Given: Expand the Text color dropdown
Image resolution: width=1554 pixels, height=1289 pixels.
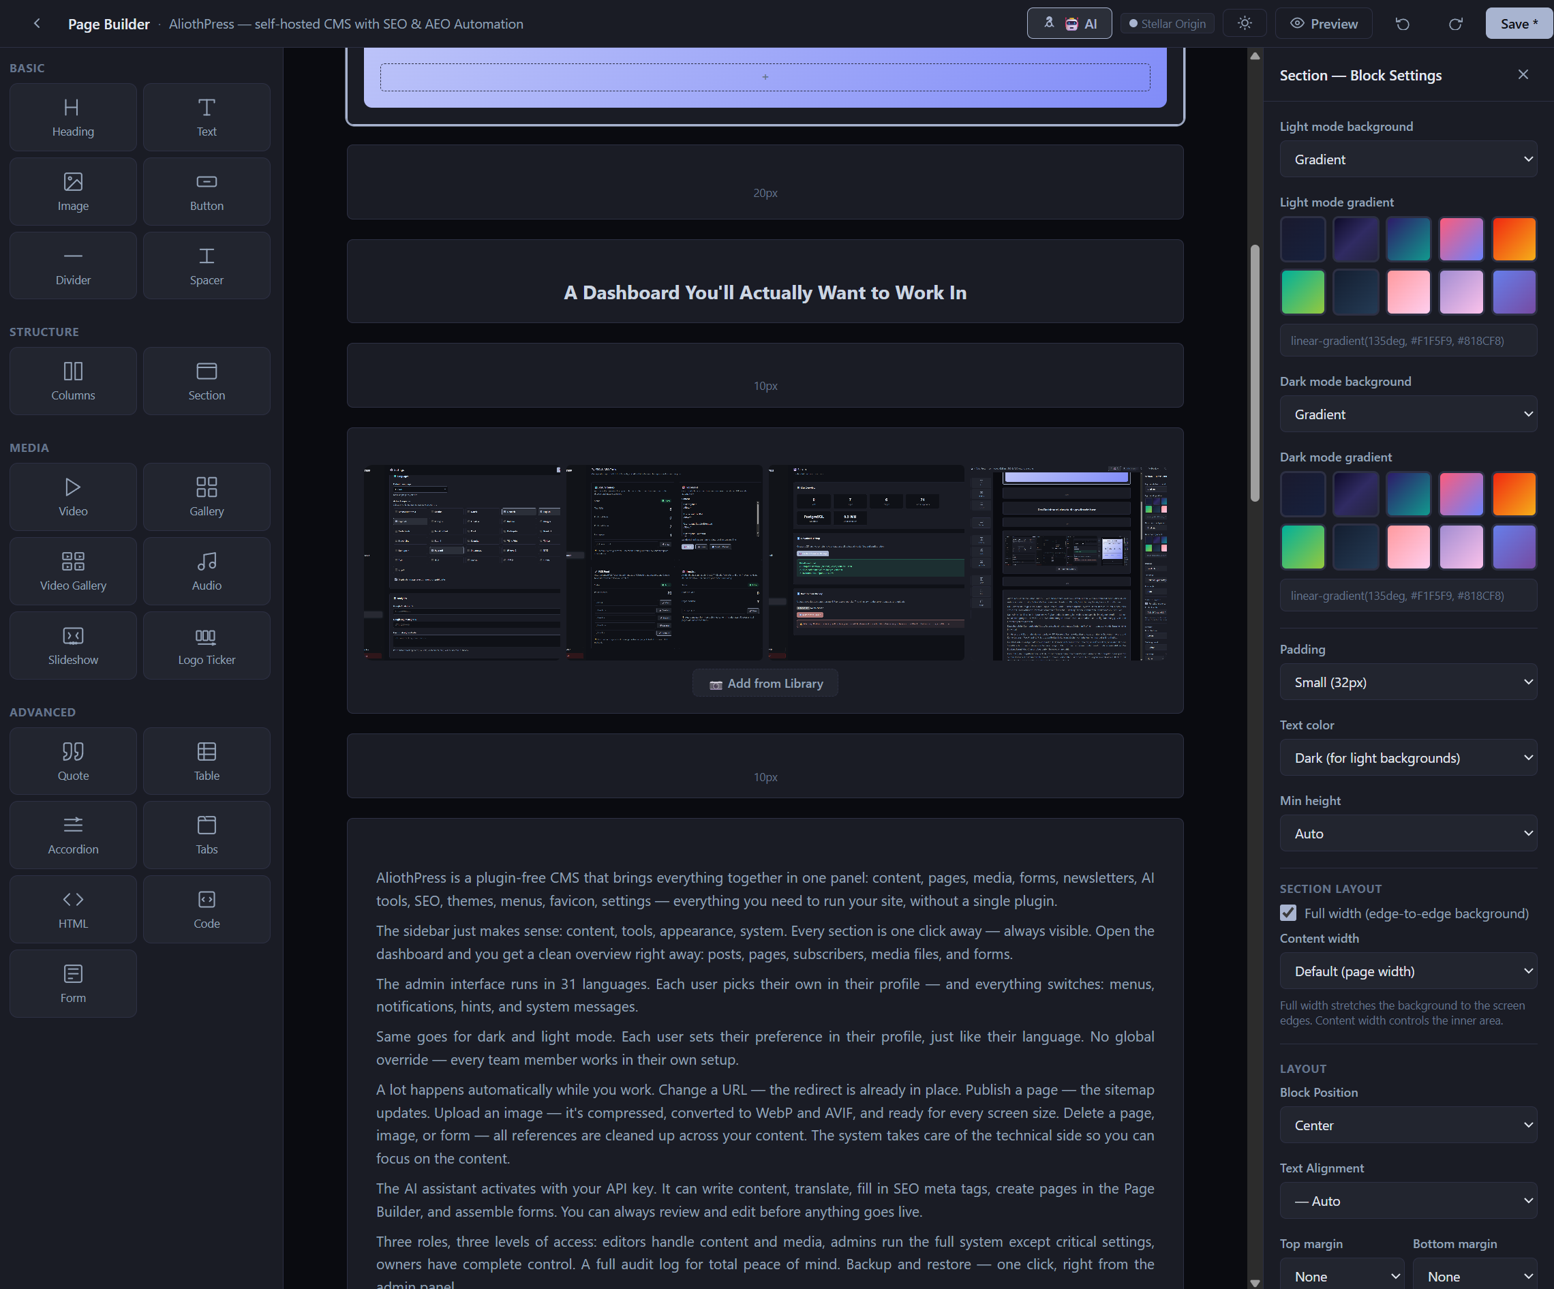Looking at the screenshot, I should [x=1407, y=758].
